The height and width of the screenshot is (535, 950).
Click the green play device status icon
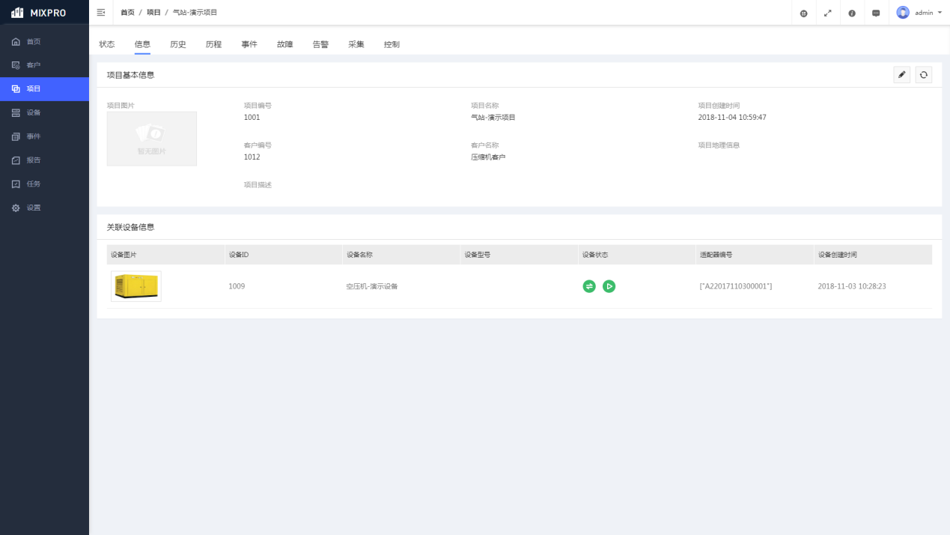(609, 286)
